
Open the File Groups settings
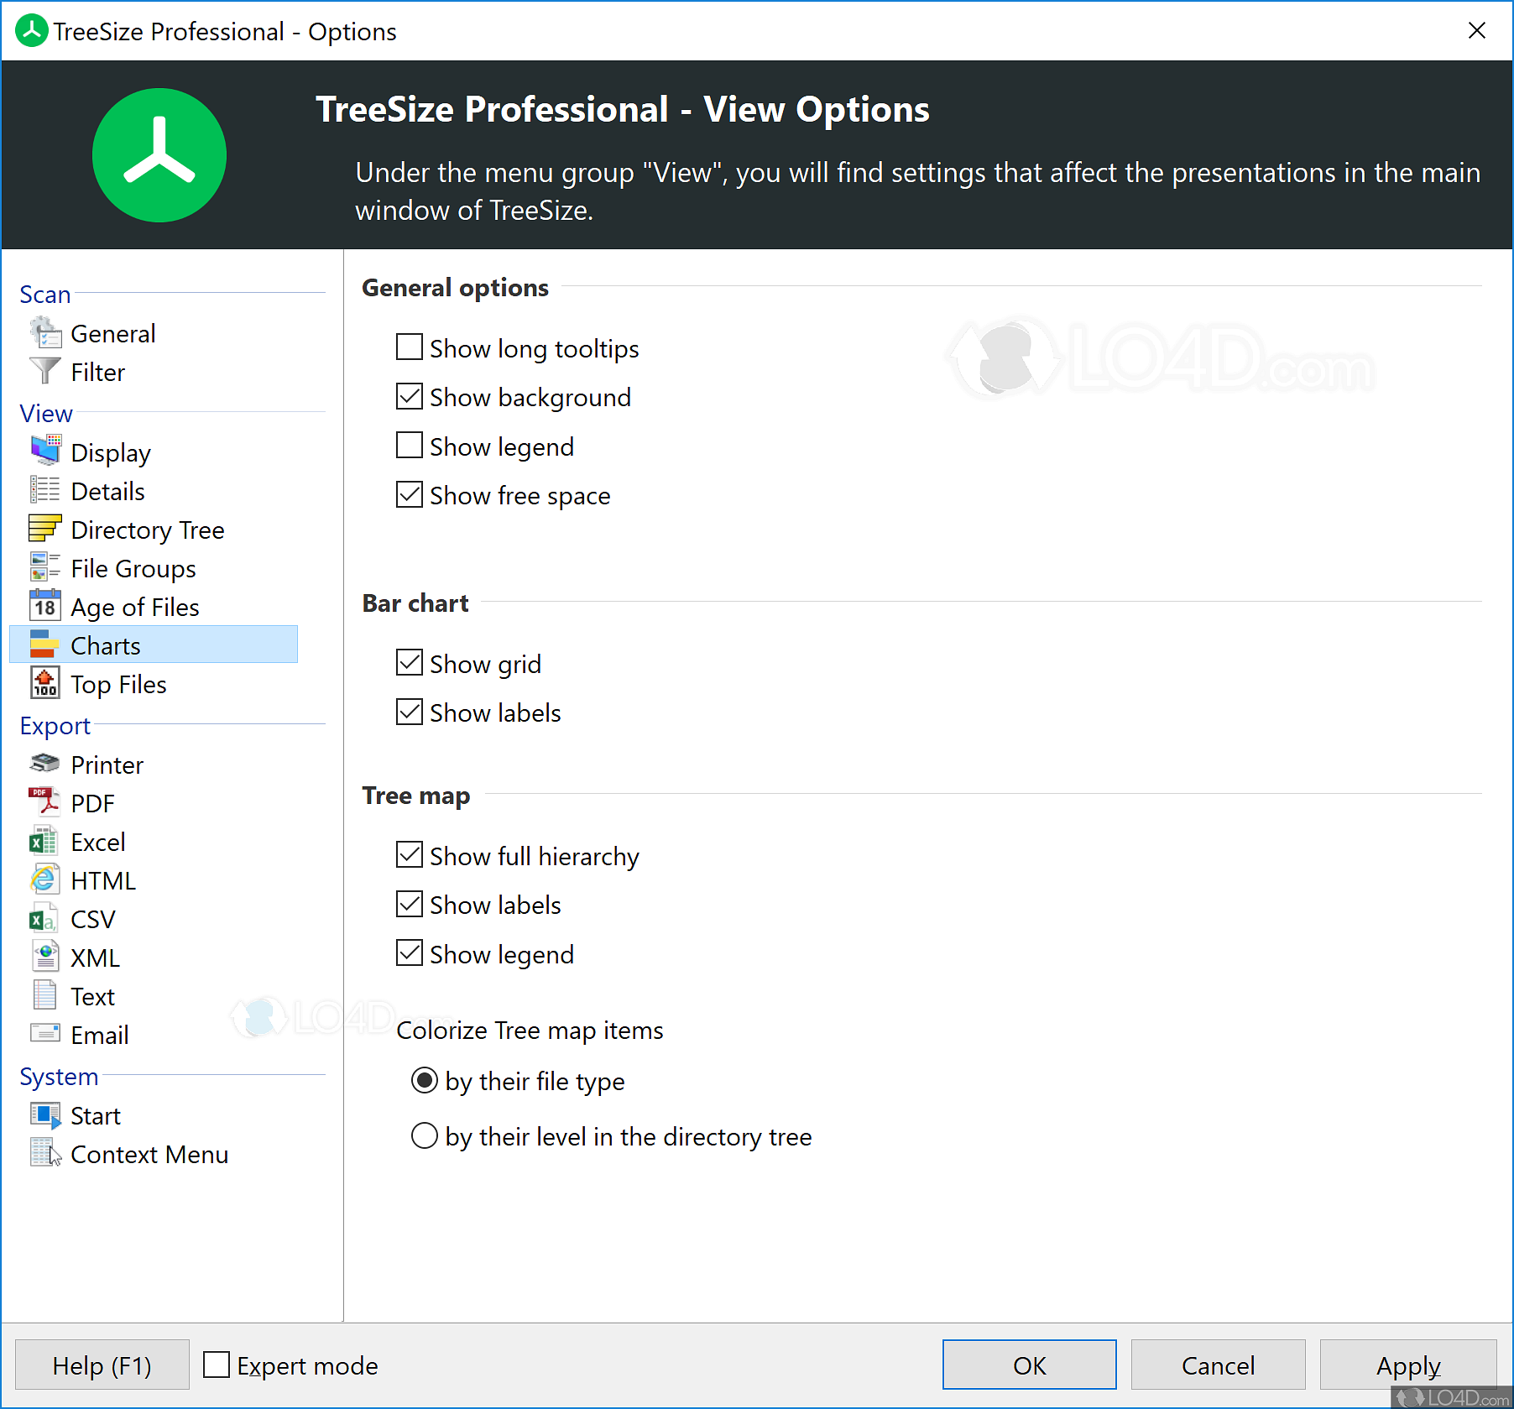pos(133,568)
